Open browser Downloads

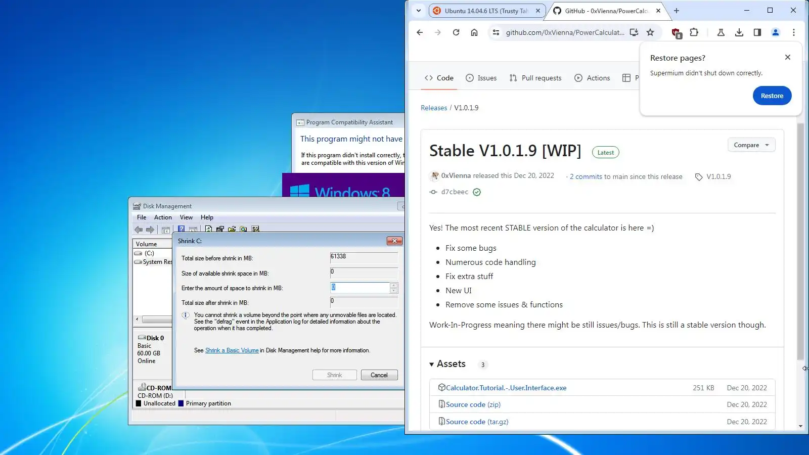[739, 32]
